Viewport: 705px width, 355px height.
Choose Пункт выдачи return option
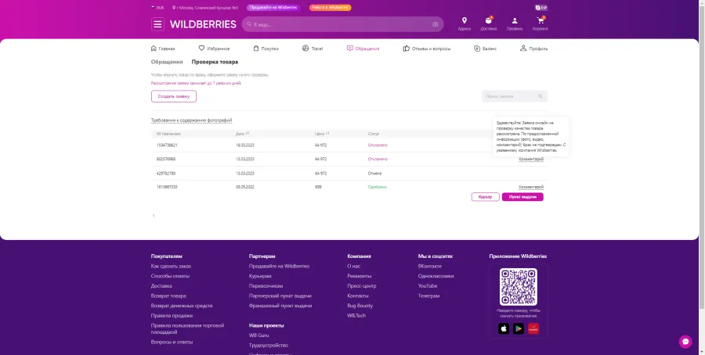pos(522,197)
